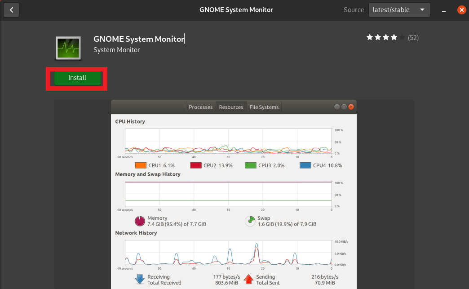Minimize the System Monitor preview window

(x=336, y=107)
